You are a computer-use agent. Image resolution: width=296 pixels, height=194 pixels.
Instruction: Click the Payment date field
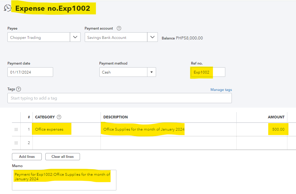(x=30, y=72)
